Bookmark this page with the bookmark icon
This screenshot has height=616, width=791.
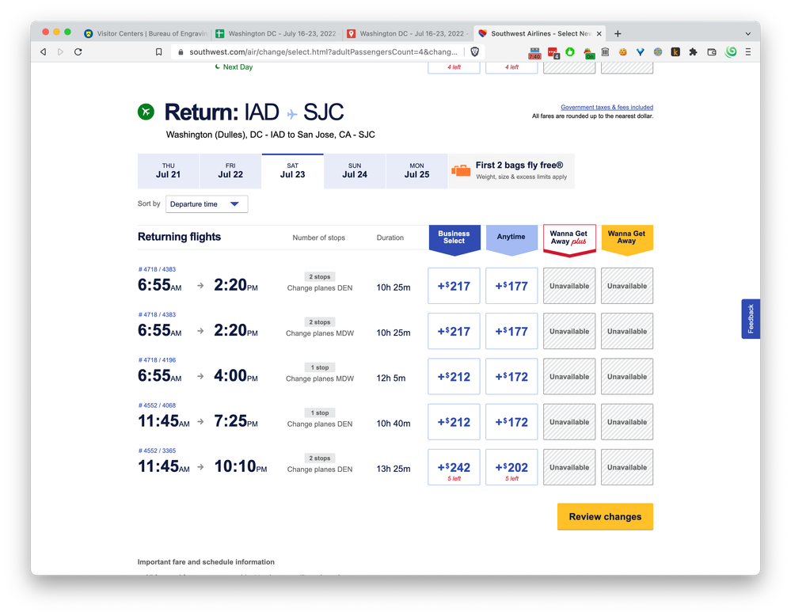159,51
